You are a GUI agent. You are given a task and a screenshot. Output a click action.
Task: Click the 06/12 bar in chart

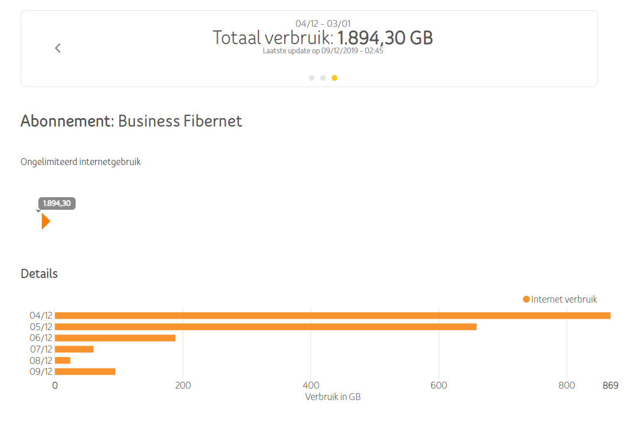point(115,338)
